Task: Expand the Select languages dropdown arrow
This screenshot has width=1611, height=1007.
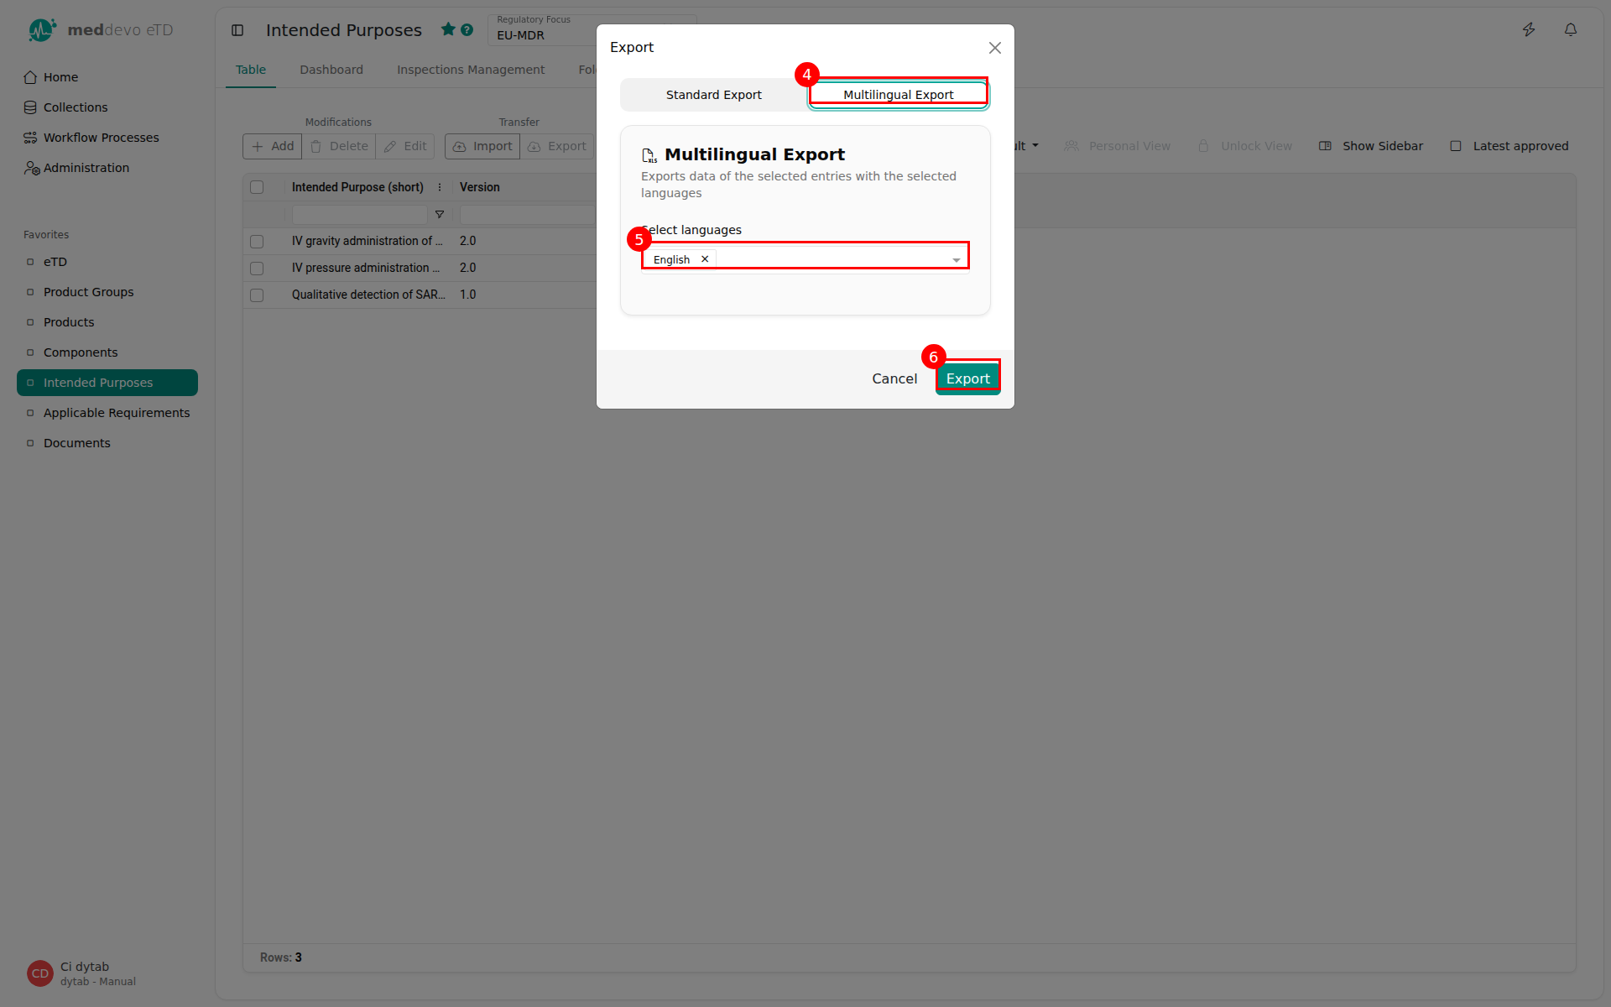Action: [x=956, y=260]
